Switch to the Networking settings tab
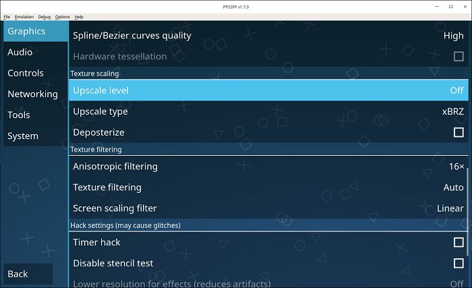The image size is (472, 288). 36,94
